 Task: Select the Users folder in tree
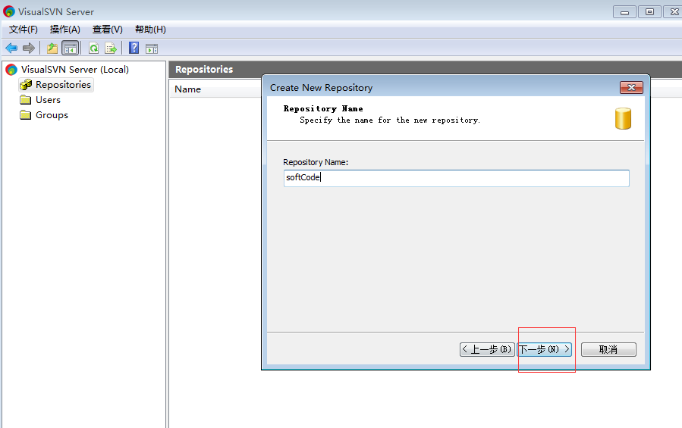tap(40, 100)
